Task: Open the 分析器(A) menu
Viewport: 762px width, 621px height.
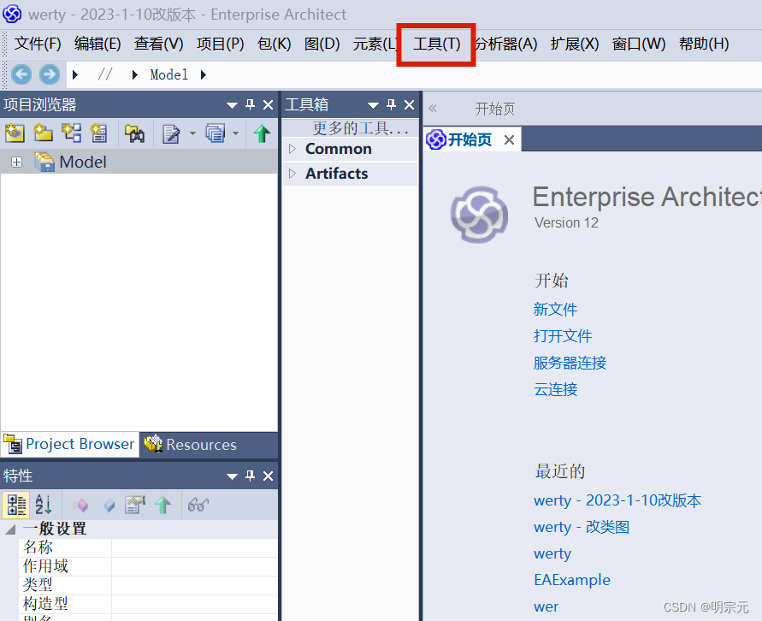Action: click(x=506, y=44)
